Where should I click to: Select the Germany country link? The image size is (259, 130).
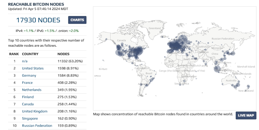[29, 76]
